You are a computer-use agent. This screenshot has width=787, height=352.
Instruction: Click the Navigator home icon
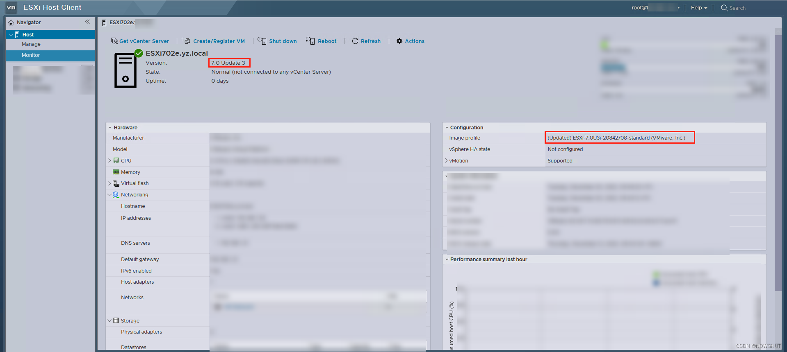click(11, 23)
